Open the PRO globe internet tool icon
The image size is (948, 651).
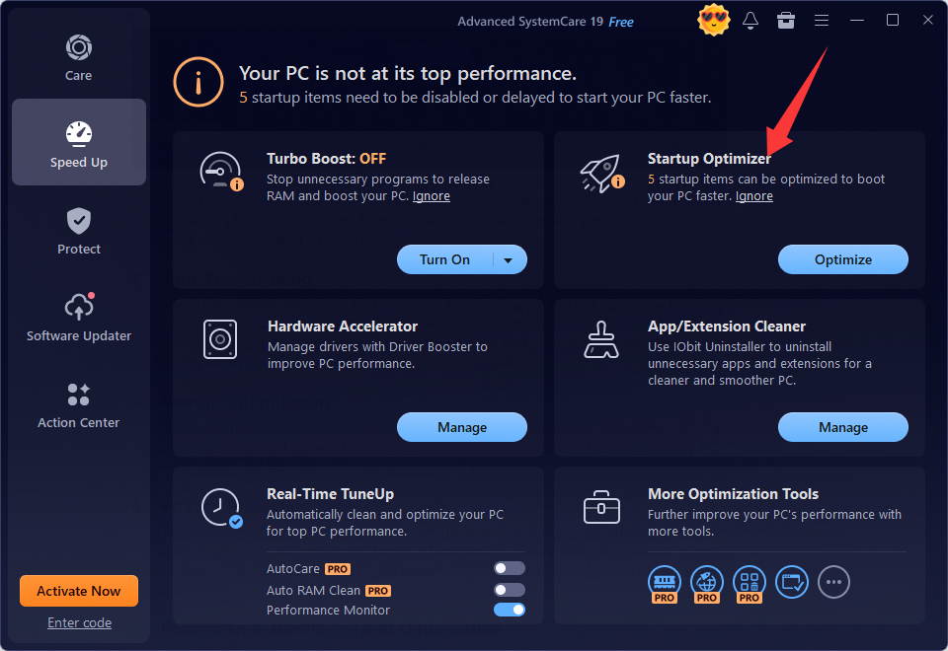[707, 583]
